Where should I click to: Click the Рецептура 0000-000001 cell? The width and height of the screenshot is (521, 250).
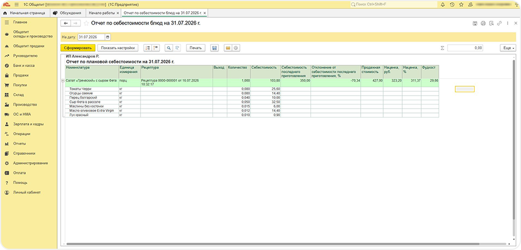click(x=177, y=83)
